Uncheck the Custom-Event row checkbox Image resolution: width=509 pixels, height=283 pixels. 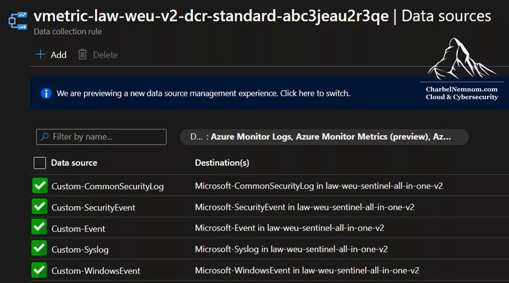coord(39,227)
